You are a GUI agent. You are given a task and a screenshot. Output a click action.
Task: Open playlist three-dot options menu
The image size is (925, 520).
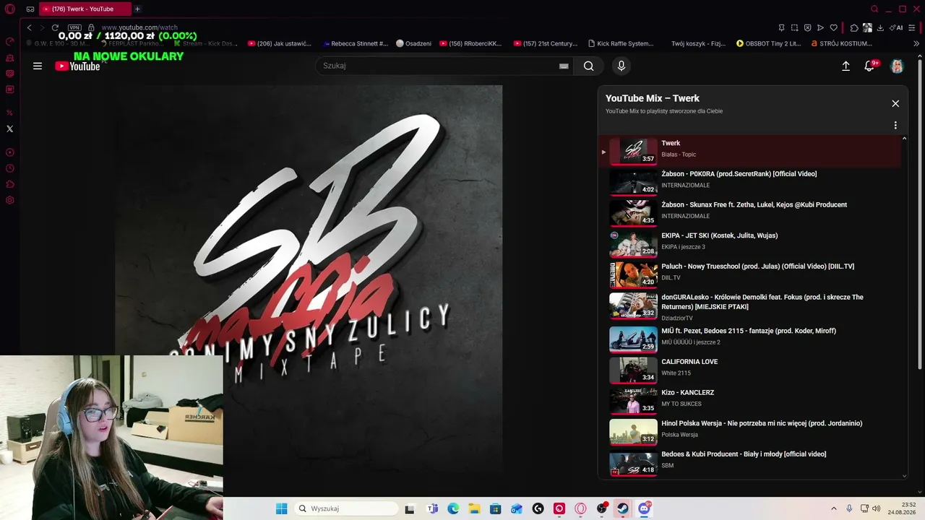tap(895, 125)
